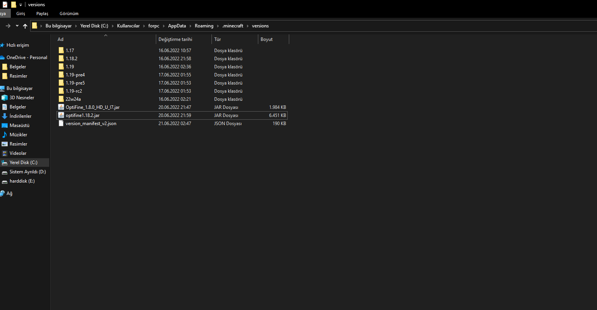The height and width of the screenshot is (310, 597).
Task: Expand the chevron before Bu bilgisayar in the address bar
Action: pyautogui.click(x=41, y=26)
